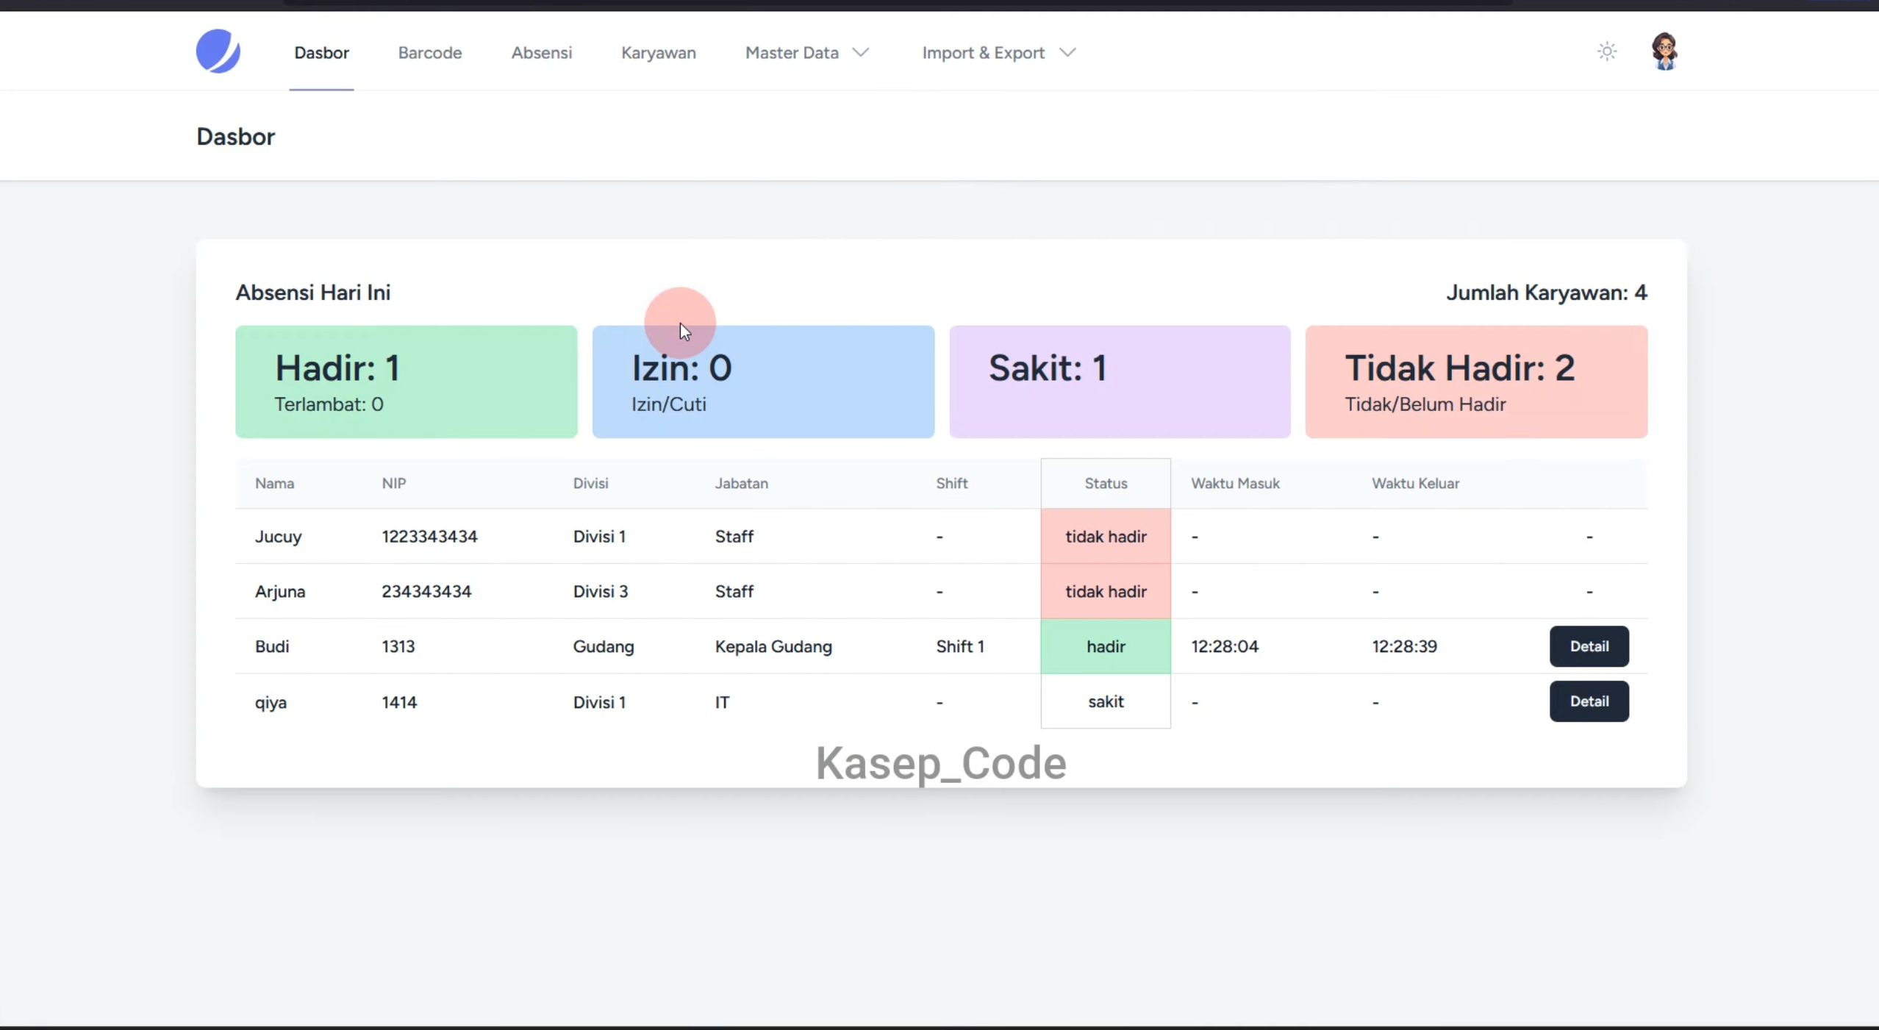Click the purple Sakit summary card

point(1120,382)
